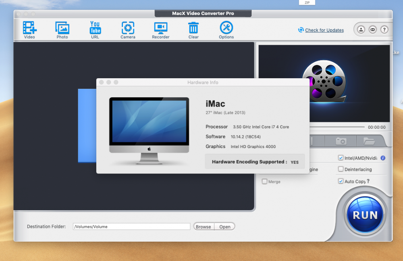Viewport: 403px width, 261px height.
Task: Take a snapshot with the camera icon
Action: pyautogui.click(x=341, y=141)
